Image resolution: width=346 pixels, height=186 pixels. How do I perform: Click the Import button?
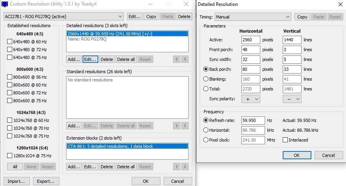point(16,181)
